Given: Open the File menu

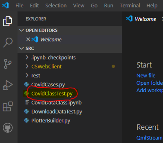Looking at the screenshot, I should [x=19, y=5].
